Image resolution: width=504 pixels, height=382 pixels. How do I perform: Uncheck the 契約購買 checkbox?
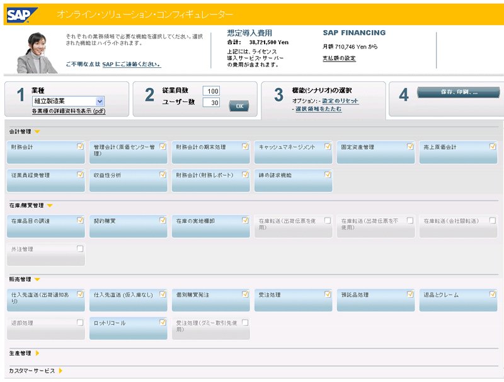tap(163, 220)
